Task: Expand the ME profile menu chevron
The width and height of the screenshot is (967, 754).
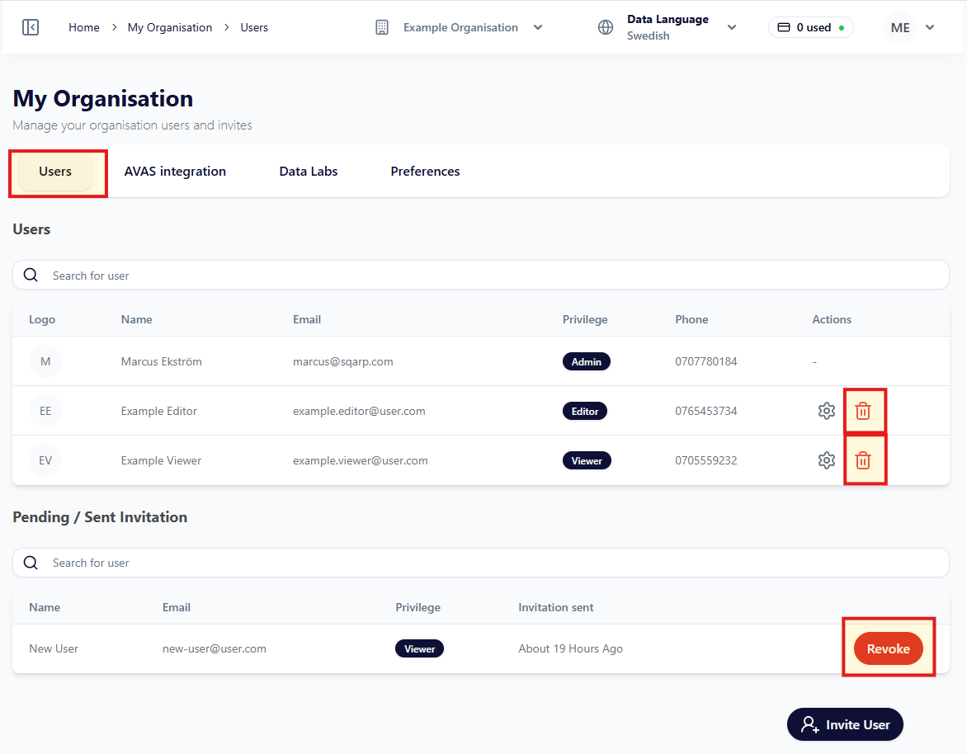Action: click(930, 27)
